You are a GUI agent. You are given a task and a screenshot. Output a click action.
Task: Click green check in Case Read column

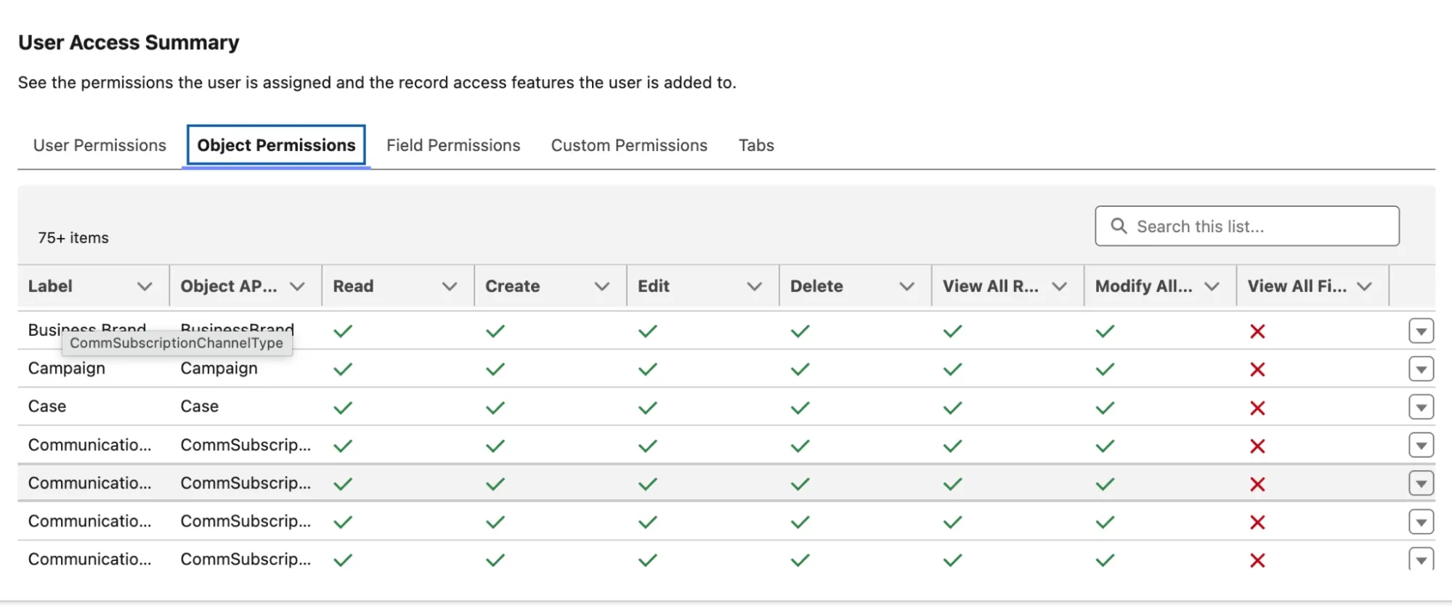click(343, 408)
